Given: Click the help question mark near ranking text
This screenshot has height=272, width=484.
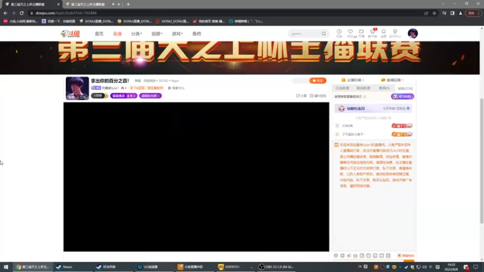Looking at the screenshot, I should [x=365, y=97].
